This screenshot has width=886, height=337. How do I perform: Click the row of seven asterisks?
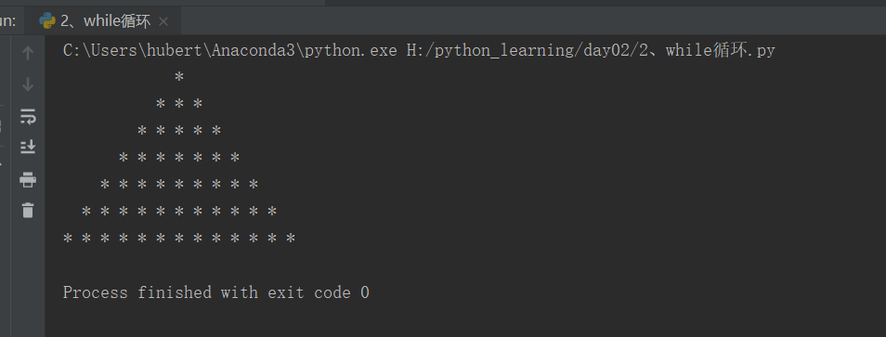(179, 158)
